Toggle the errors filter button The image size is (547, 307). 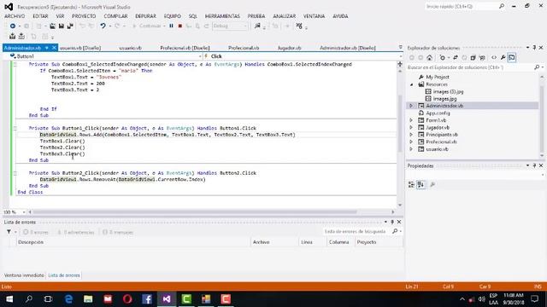click(x=36, y=232)
